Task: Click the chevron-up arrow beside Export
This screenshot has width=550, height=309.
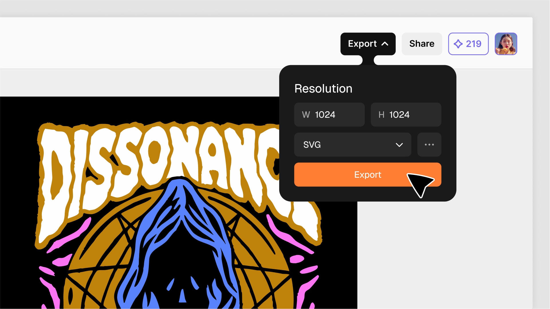Action: [x=385, y=44]
